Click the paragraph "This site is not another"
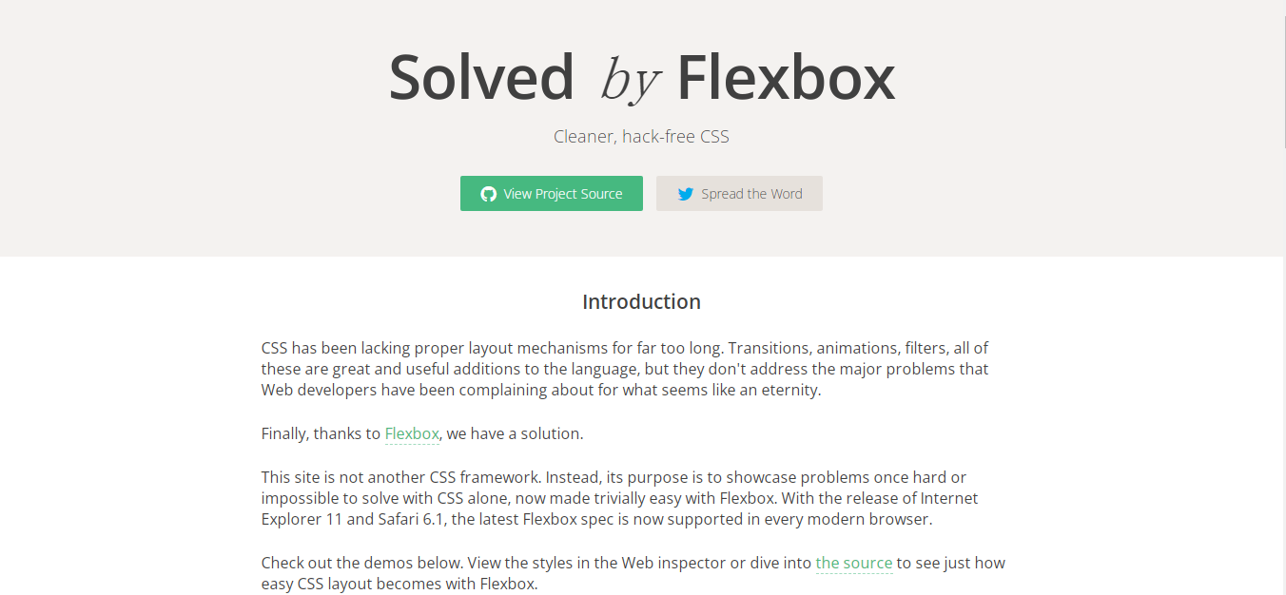The height and width of the screenshot is (595, 1286). point(620,498)
